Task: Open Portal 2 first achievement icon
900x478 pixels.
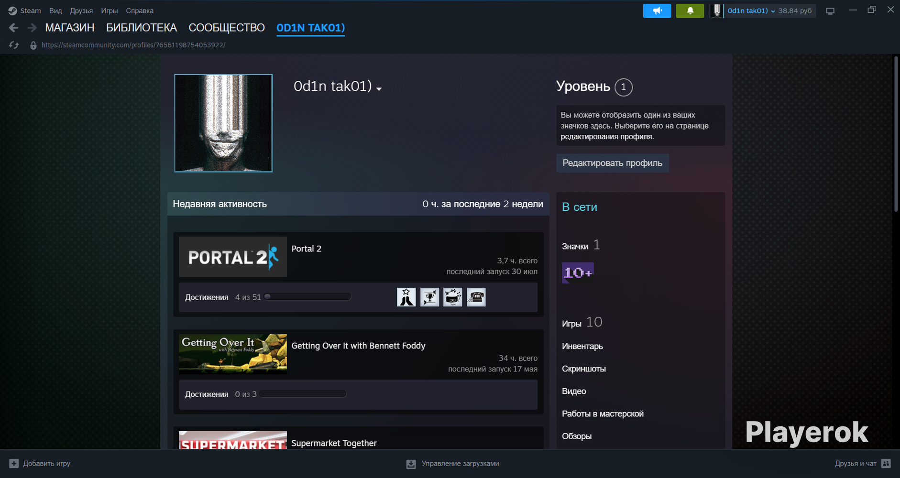Action: [x=406, y=297]
